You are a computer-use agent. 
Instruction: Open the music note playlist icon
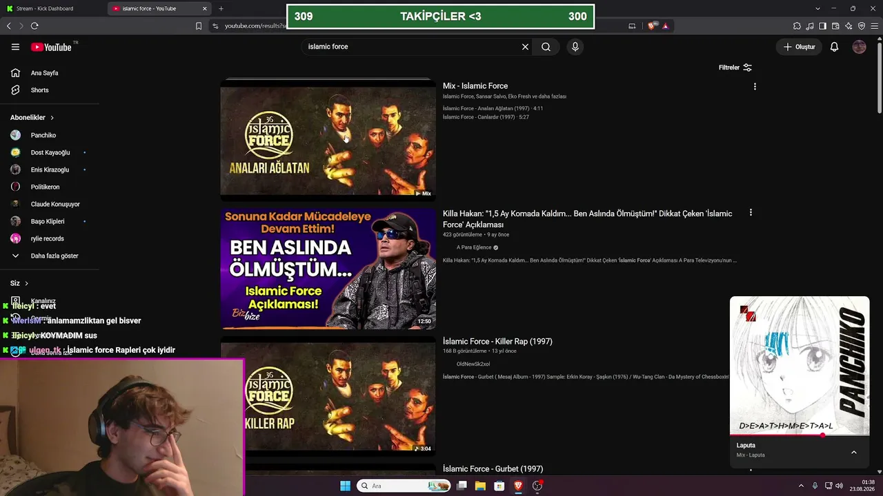pos(811,26)
